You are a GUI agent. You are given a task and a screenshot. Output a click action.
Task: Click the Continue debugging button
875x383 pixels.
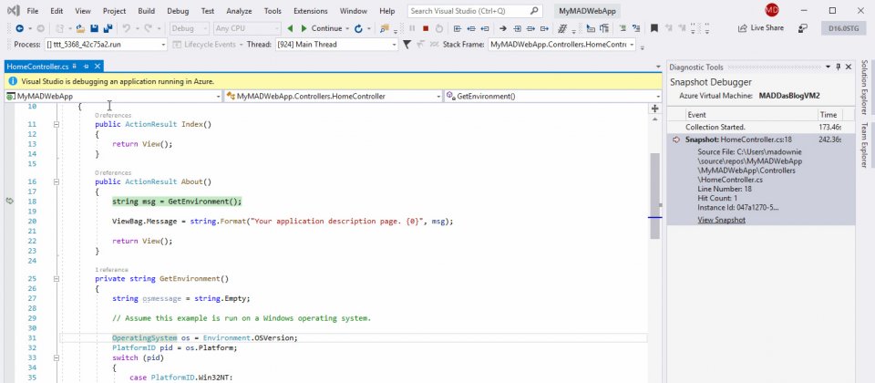tap(321, 28)
